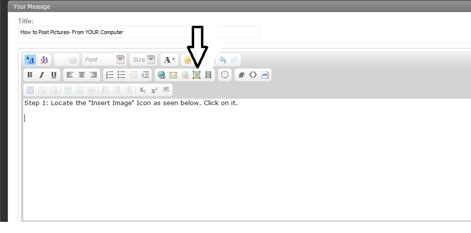Click the Insert Video icon
Image resolution: width=471 pixels, height=233 pixels.
[x=208, y=75]
